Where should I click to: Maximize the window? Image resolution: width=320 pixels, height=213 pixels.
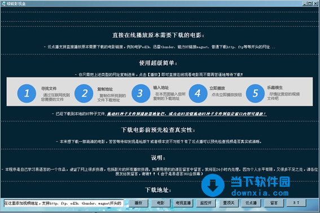pyautogui.click(x=310, y=3)
